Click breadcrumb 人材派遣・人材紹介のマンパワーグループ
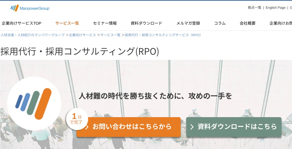 pos(33,35)
